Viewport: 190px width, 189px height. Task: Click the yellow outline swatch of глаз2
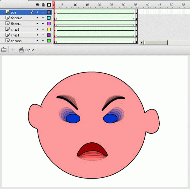[49, 29]
